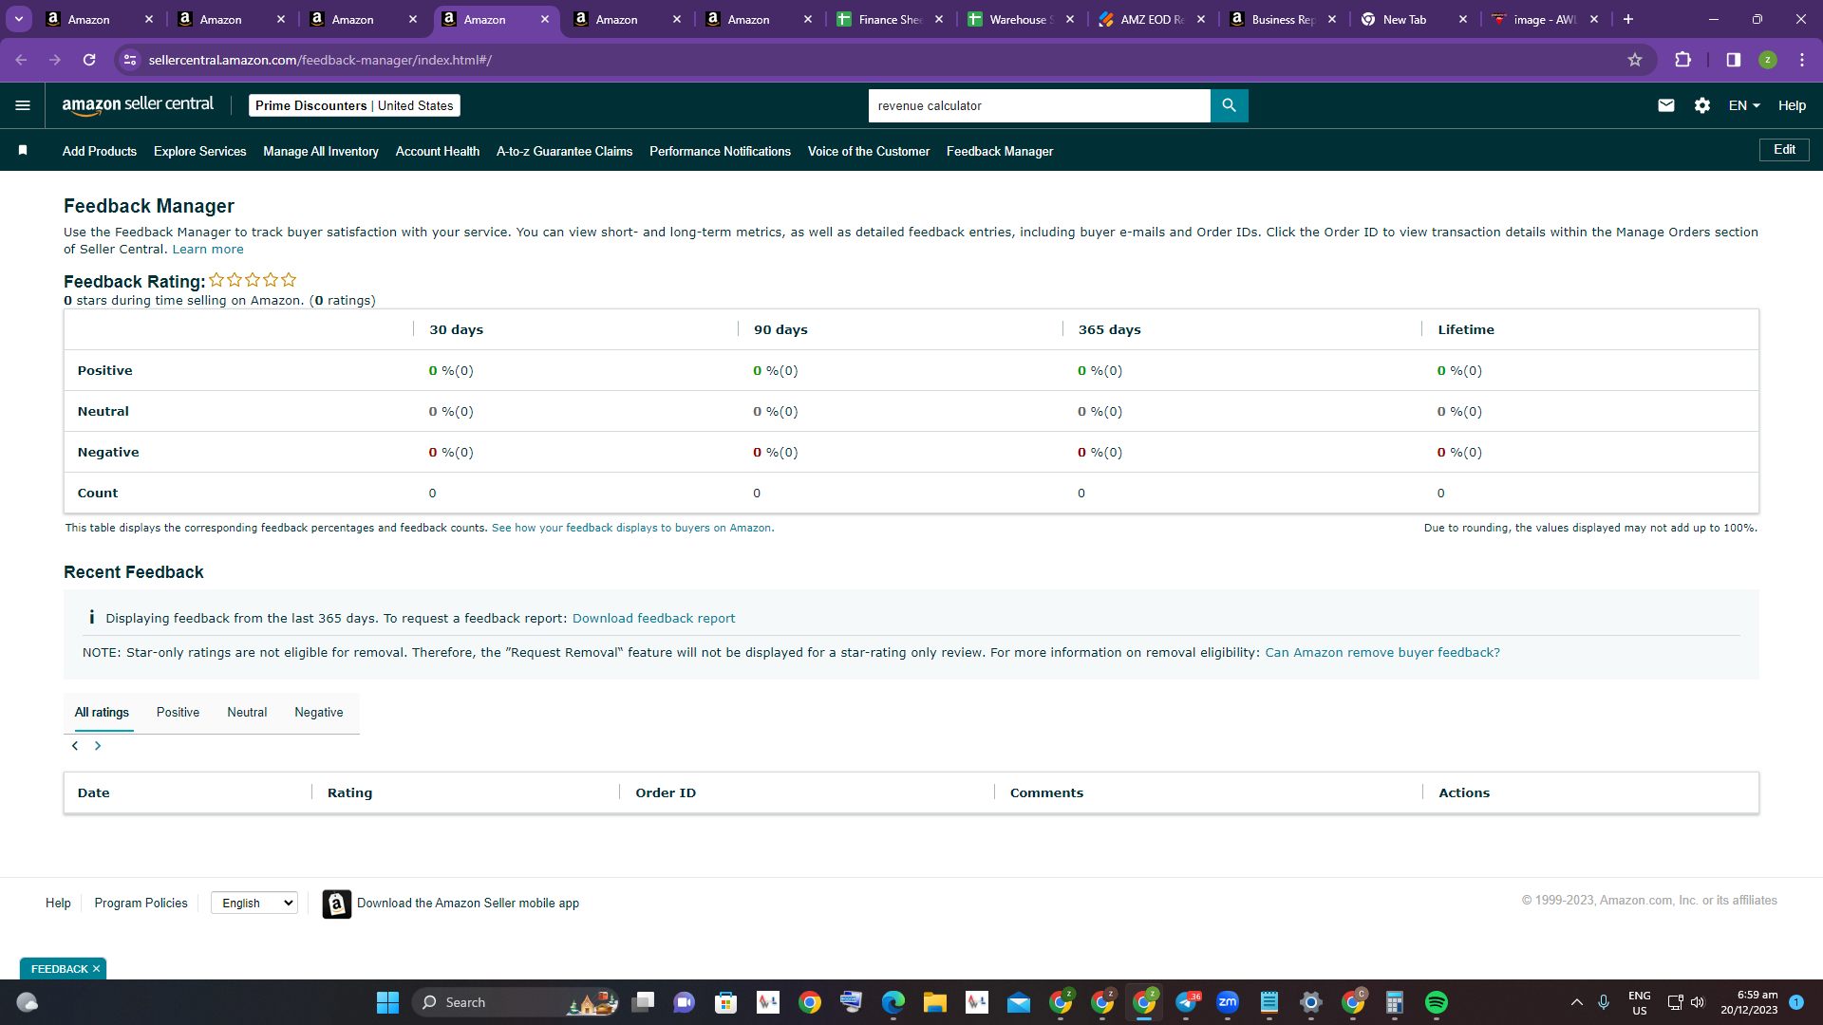Click the Windows taskbar Search box
Screen dimensions: 1823x1025
coord(517,1002)
